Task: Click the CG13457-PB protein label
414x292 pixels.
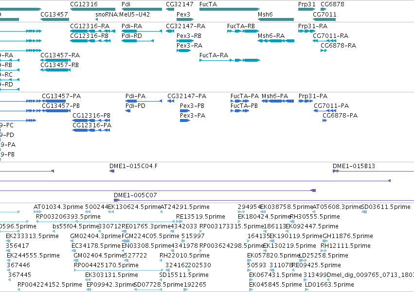Action: [x=61, y=106]
